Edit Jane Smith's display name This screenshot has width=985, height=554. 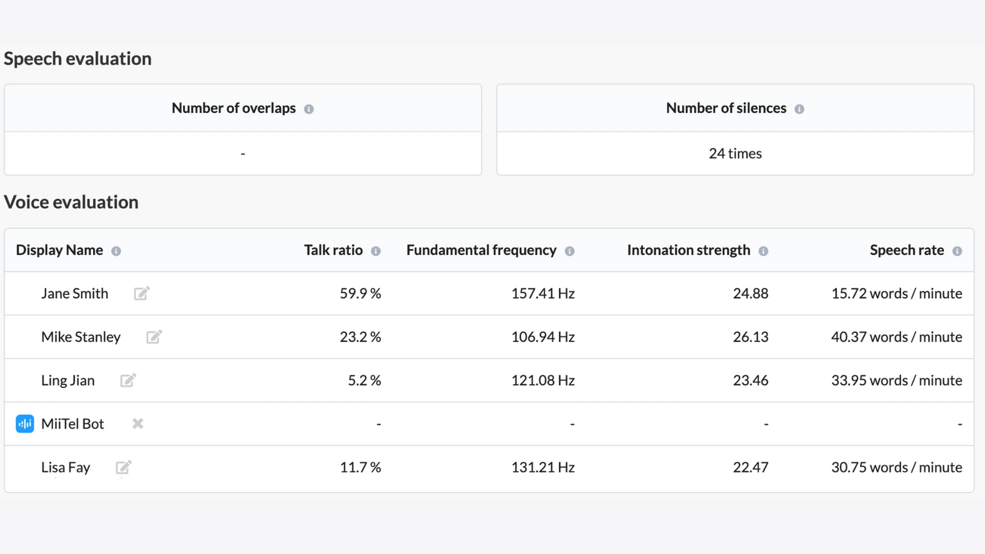(142, 293)
